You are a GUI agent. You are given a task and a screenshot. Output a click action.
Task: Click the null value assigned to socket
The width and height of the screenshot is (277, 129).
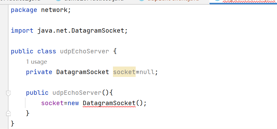click(147, 72)
